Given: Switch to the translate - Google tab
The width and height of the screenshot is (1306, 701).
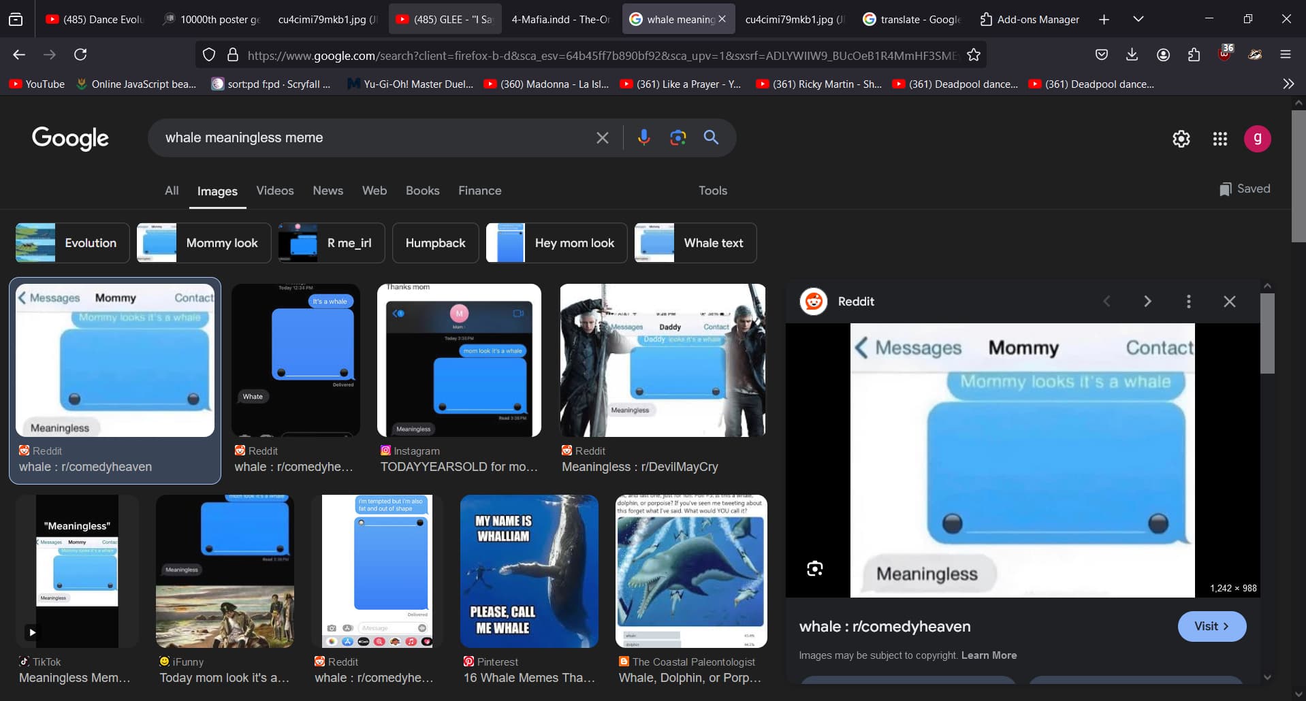Looking at the screenshot, I should click(912, 20).
